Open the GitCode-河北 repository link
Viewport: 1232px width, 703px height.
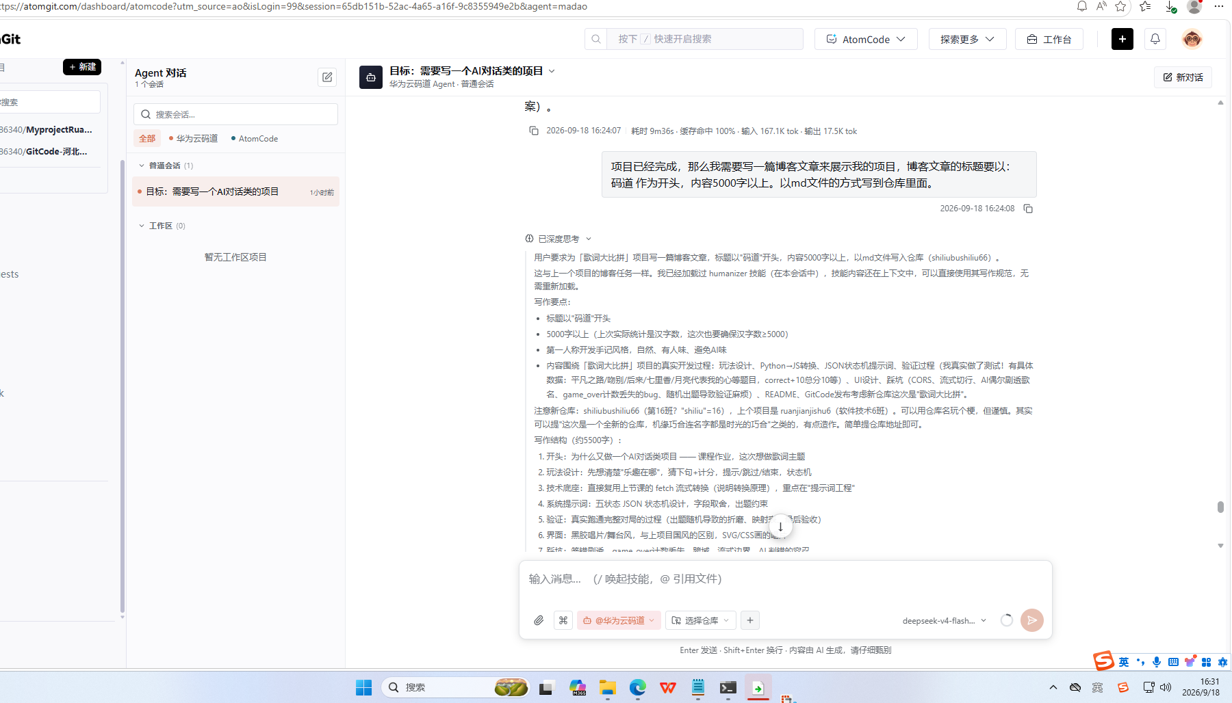pyautogui.click(x=44, y=151)
